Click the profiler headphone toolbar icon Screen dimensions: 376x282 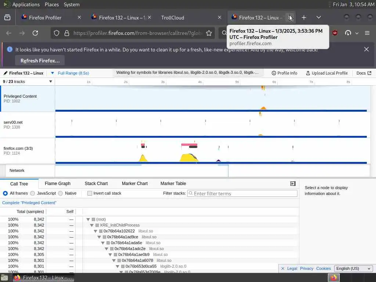(x=348, y=33)
